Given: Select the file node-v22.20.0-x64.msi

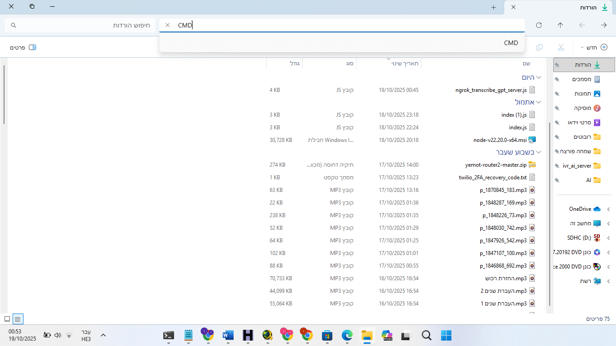Looking at the screenshot, I should (x=500, y=140).
